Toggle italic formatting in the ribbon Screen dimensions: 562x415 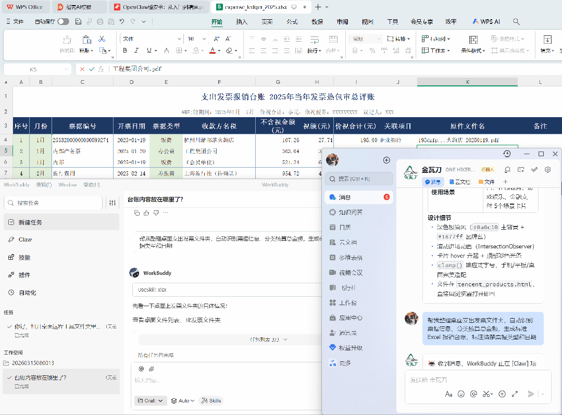pyautogui.click(x=136, y=51)
